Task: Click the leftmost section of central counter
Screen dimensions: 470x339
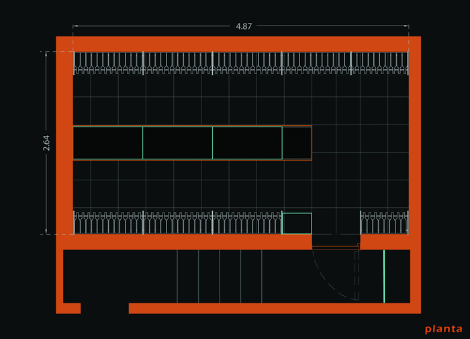Action: (x=108, y=143)
